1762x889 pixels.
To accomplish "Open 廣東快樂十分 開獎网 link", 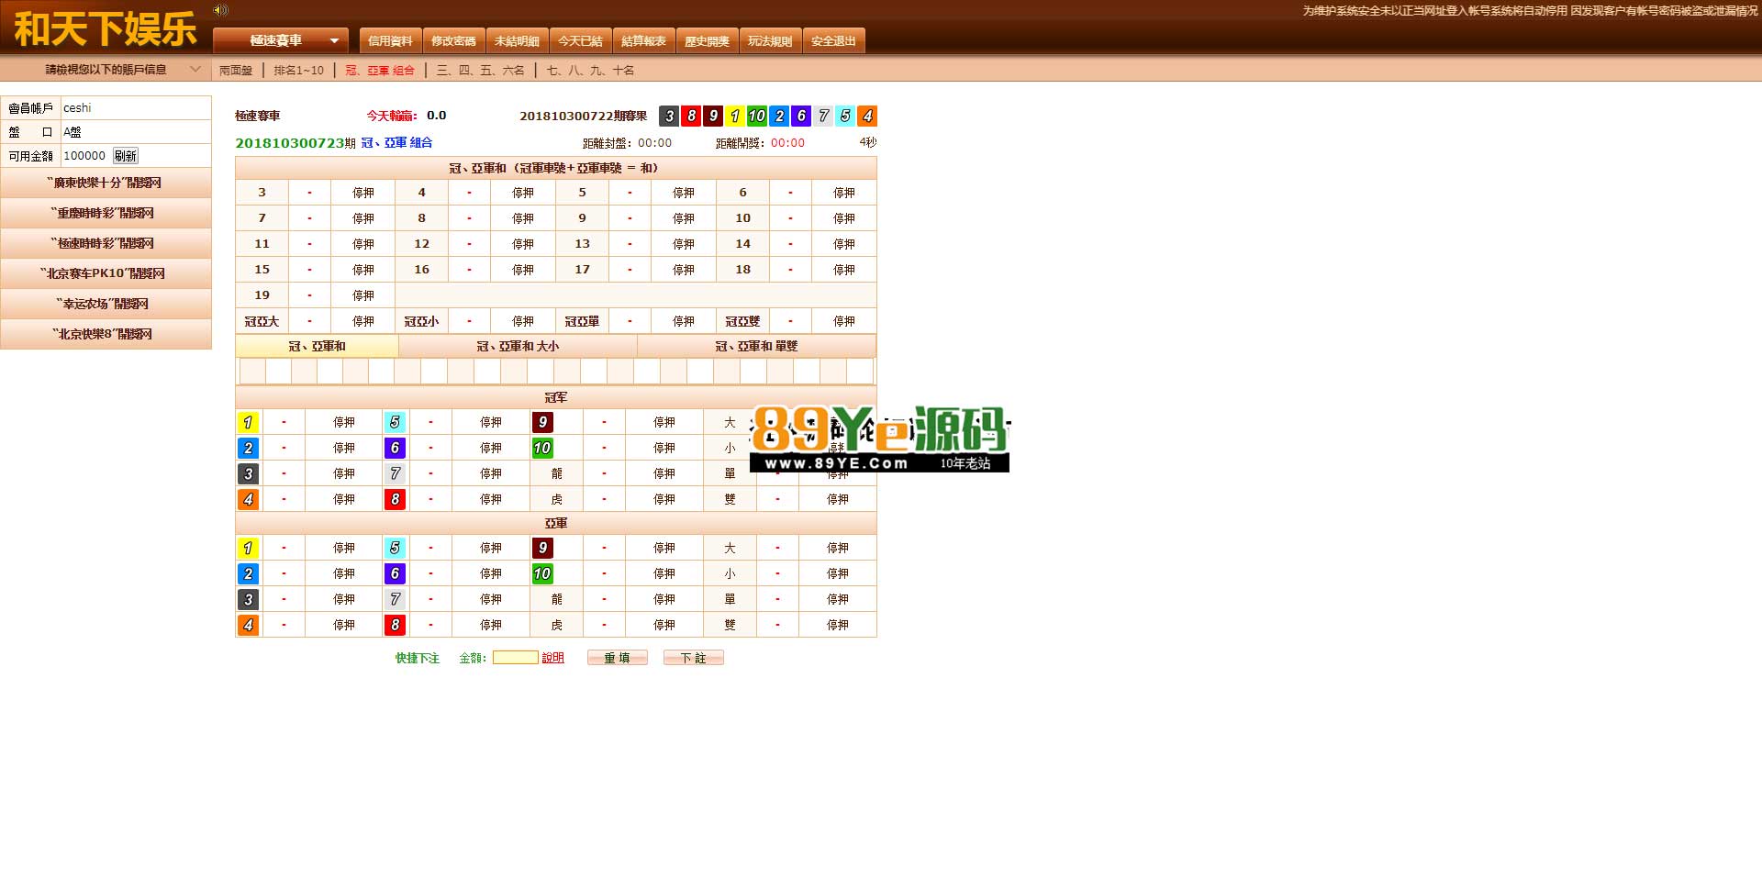I will (106, 183).
